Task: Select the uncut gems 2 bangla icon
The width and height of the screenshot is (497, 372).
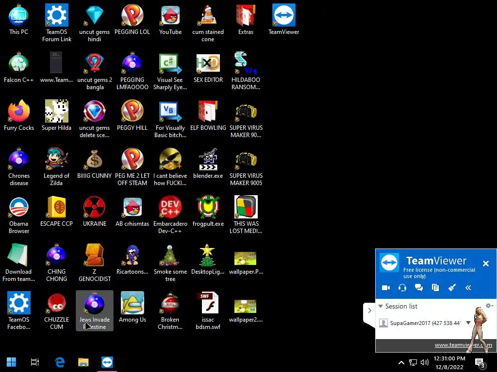Action: 95,71
